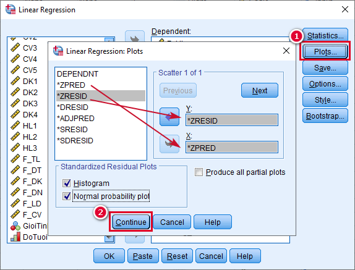This screenshot has height=270, width=355.
Task: Cancel the Plots dialog
Action: (172, 222)
